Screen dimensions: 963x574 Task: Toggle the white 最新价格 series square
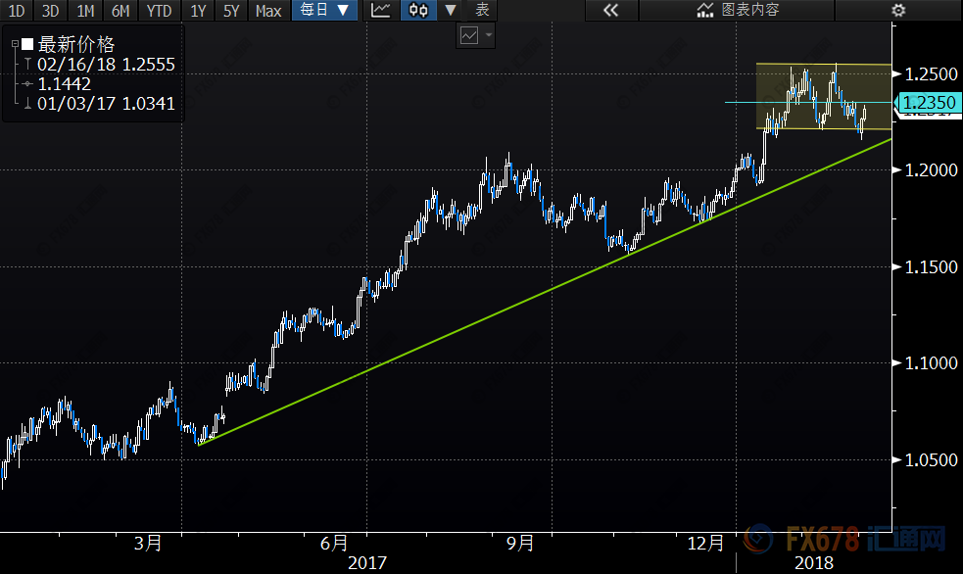(27, 45)
